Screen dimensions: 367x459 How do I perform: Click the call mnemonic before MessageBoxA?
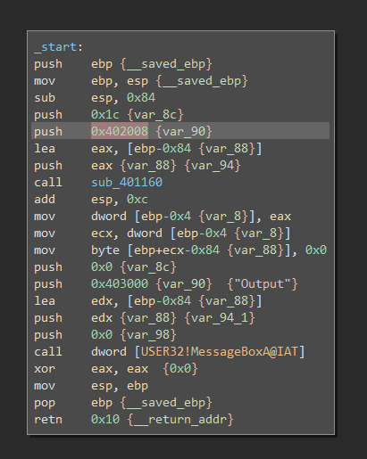[x=48, y=351]
